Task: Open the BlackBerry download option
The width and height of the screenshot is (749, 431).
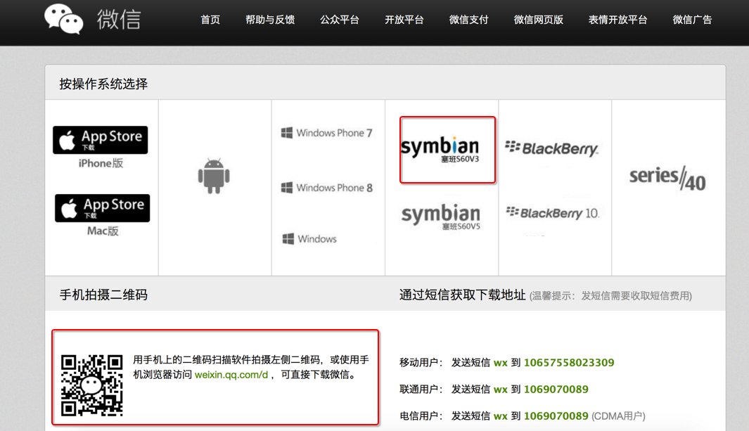Action: click(551, 148)
